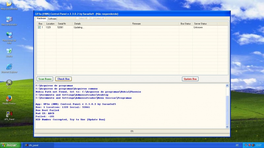Click the Firmware column header

[154, 24]
